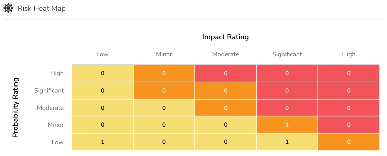Click the High probability, Low impact cell

click(102, 73)
